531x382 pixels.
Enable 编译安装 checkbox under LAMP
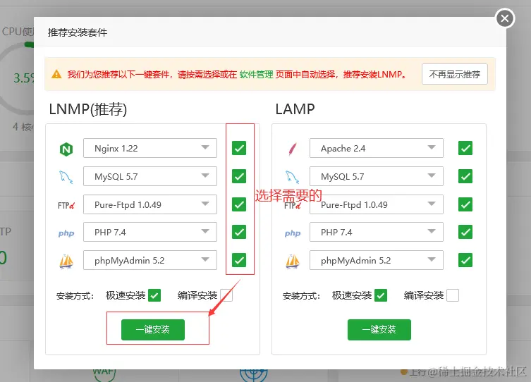click(453, 295)
